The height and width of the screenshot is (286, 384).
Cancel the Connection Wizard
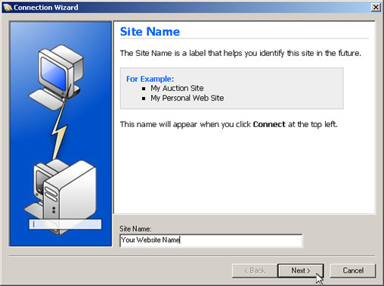353,271
